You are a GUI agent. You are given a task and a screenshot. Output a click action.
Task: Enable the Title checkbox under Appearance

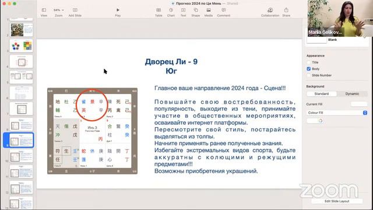point(308,62)
